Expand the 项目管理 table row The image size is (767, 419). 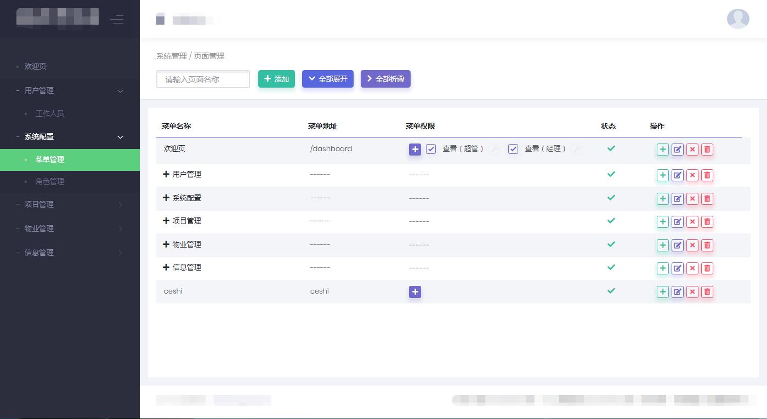[x=166, y=221]
